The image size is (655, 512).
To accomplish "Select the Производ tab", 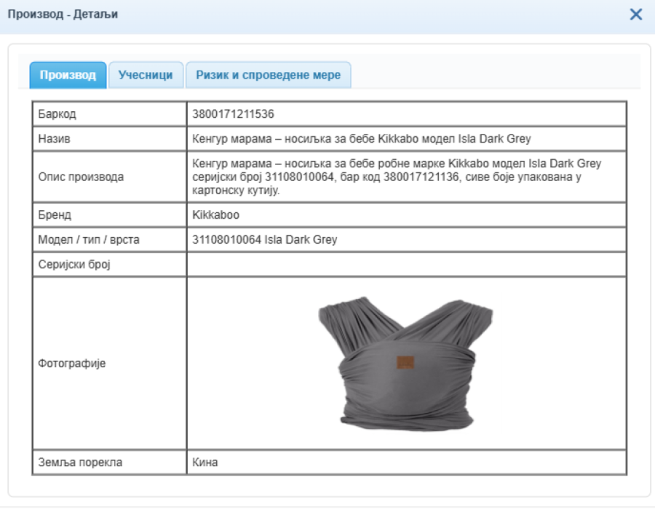I will [x=68, y=75].
